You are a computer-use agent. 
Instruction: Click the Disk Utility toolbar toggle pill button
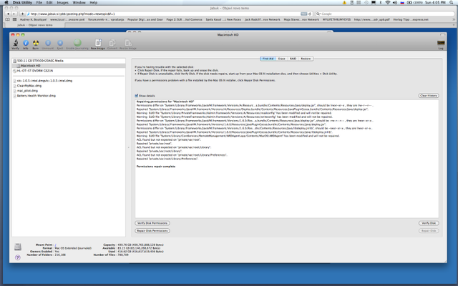click(x=442, y=35)
